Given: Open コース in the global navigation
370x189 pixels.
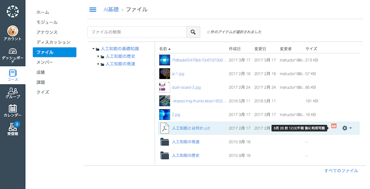Looking at the screenshot, I should pyautogui.click(x=13, y=75).
